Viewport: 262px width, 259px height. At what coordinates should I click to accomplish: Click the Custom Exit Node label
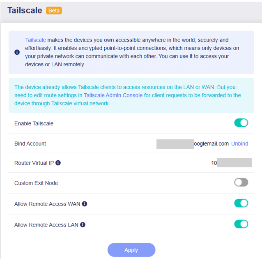(x=36, y=183)
